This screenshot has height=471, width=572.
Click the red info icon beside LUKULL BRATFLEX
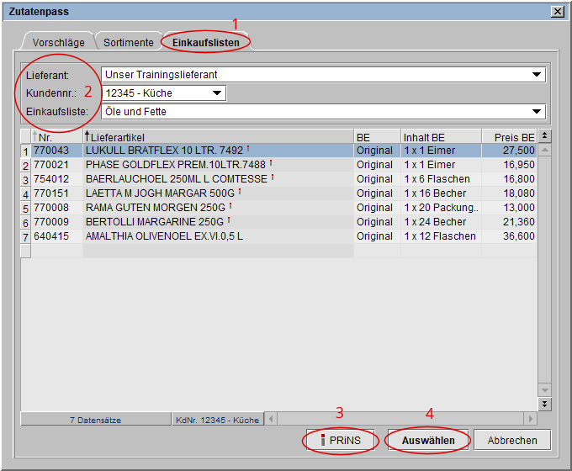tap(248, 150)
